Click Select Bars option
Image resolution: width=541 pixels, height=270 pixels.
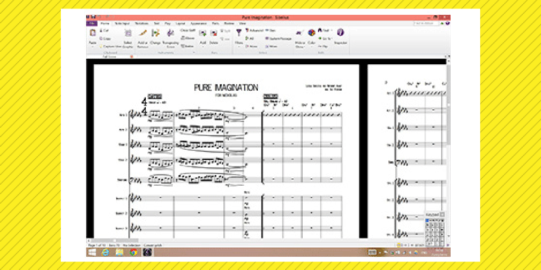coord(270,30)
